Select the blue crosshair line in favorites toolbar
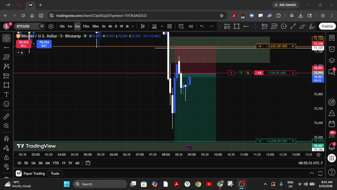 pyautogui.click(x=255, y=26)
